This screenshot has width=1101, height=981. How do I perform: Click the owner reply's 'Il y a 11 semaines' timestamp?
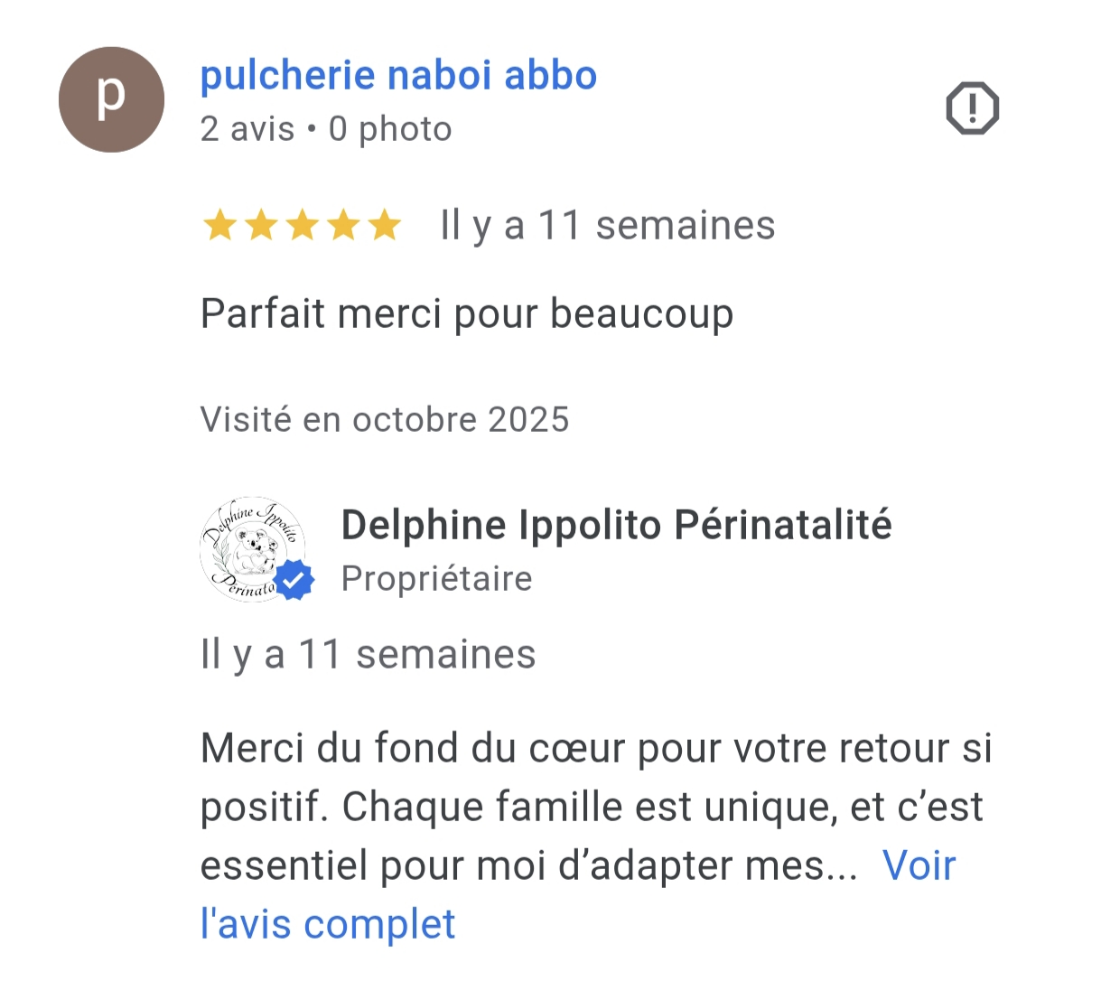(368, 655)
